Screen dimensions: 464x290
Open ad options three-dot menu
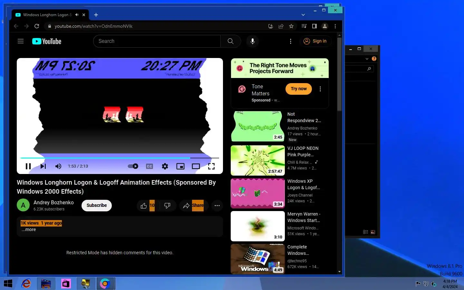[x=320, y=89]
